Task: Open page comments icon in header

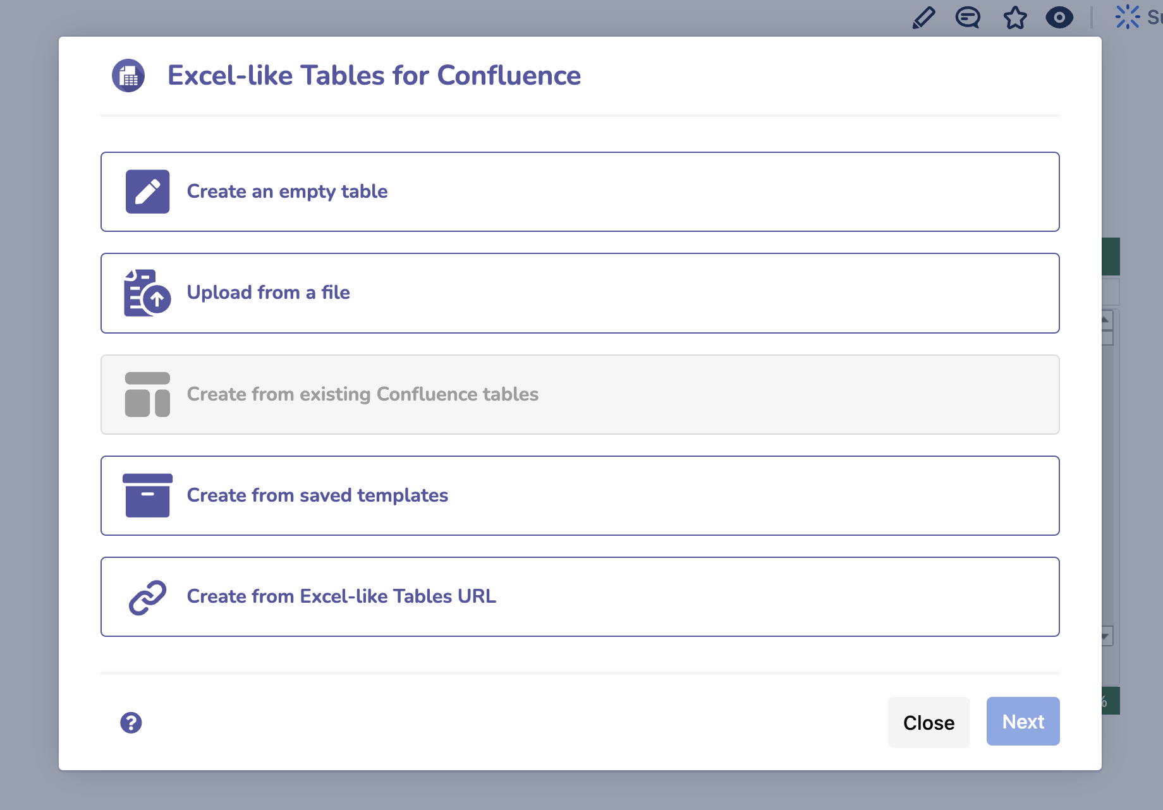Action: [968, 18]
